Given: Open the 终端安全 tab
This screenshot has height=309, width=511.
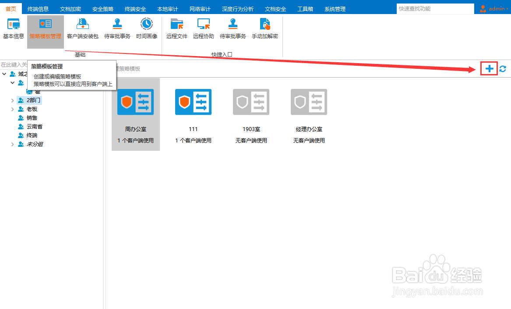Looking at the screenshot, I should pyautogui.click(x=135, y=9).
